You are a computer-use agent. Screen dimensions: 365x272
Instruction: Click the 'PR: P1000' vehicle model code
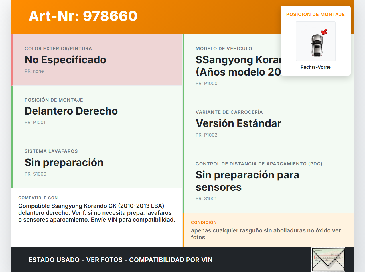point(206,84)
